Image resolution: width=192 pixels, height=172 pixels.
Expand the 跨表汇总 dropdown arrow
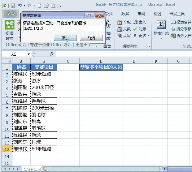pos(161,39)
